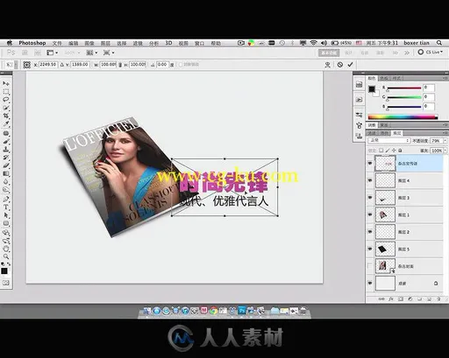This screenshot has width=449, height=358.
Task: Open the fill 100% dropdown arrow
Action: click(x=445, y=151)
